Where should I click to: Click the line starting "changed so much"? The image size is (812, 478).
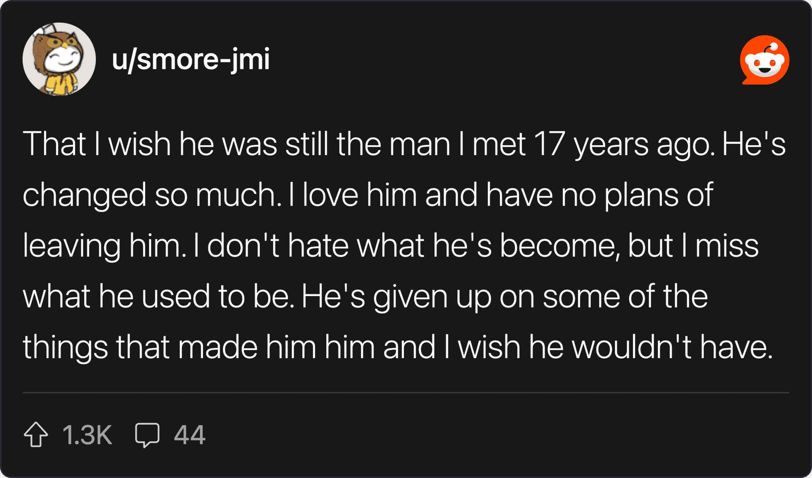point(368,195)
